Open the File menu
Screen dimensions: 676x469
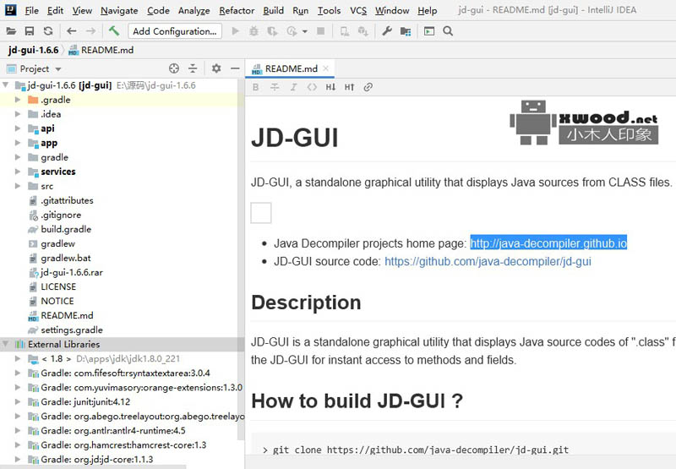[x=31, y=10]
